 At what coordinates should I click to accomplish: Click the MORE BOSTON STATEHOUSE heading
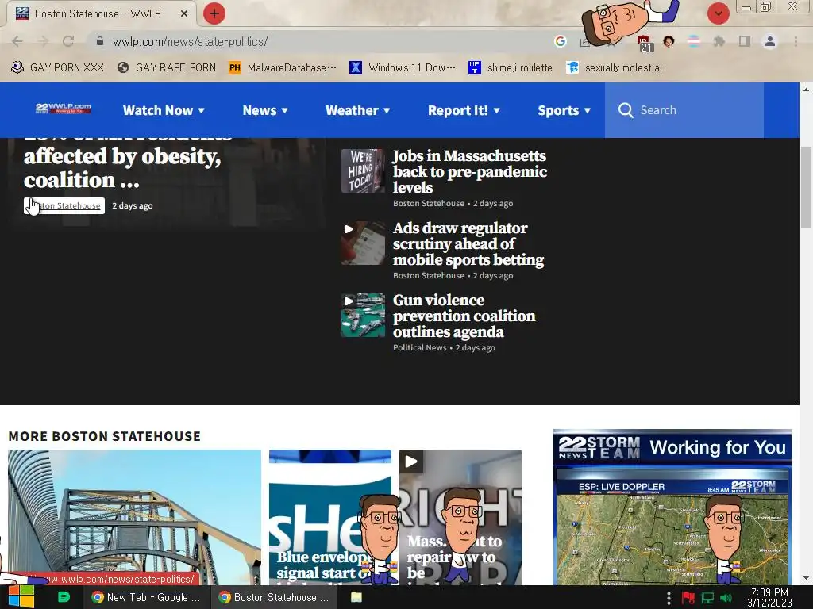click(104, 436)
